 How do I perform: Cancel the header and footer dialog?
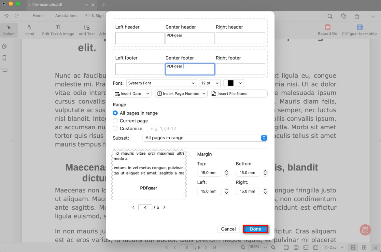228,229
